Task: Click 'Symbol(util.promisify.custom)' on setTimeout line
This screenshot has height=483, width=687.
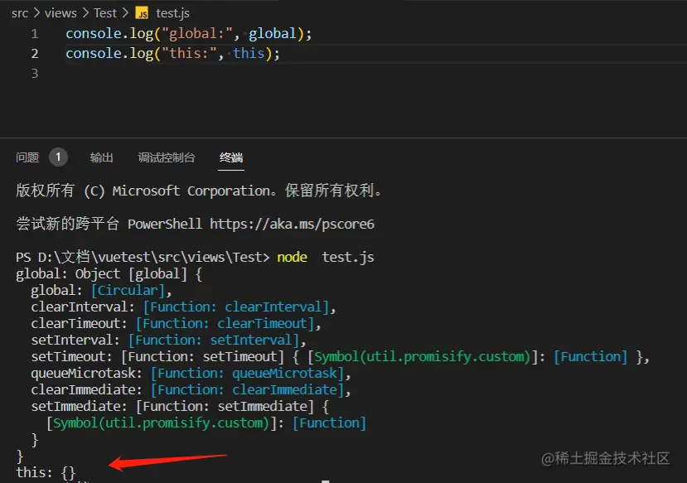Action: (x=423, y=357)
